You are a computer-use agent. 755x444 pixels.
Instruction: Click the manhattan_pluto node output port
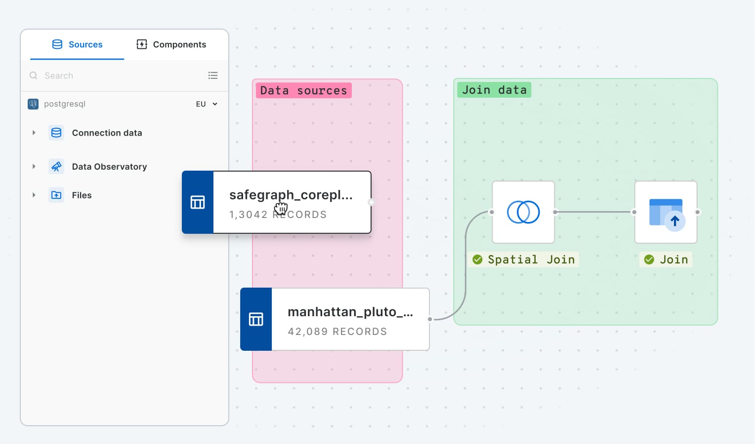(x=430, y=319)
